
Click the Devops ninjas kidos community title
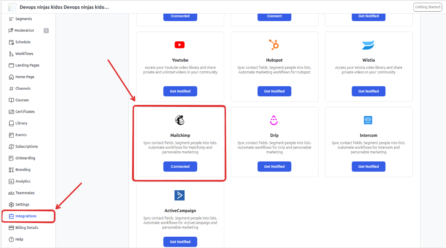click(64, 7)
